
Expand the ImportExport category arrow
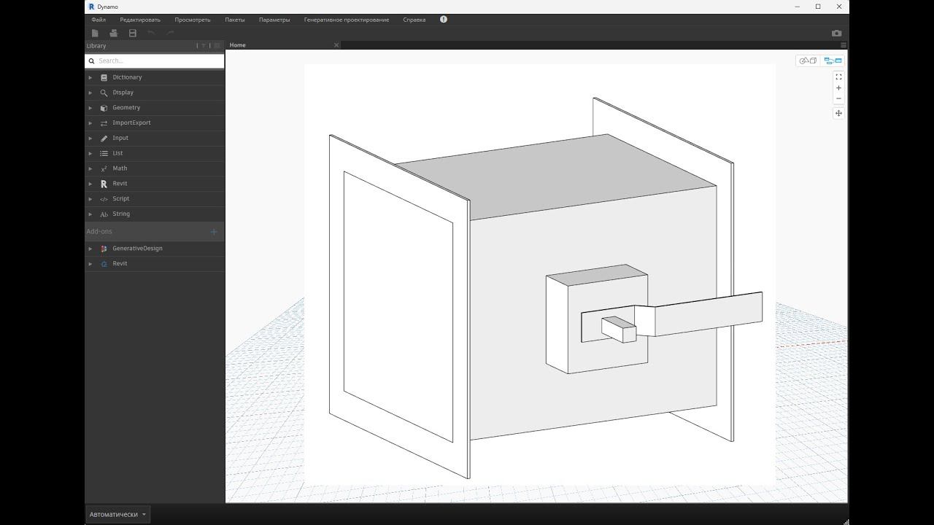coord(90,123)
